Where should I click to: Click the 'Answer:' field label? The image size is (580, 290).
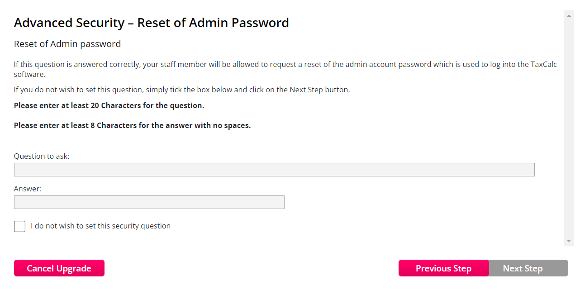[x=28, y=189]
